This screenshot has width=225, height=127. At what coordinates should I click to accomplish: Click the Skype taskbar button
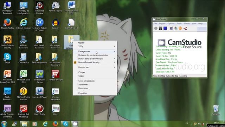tap(65, 124)
